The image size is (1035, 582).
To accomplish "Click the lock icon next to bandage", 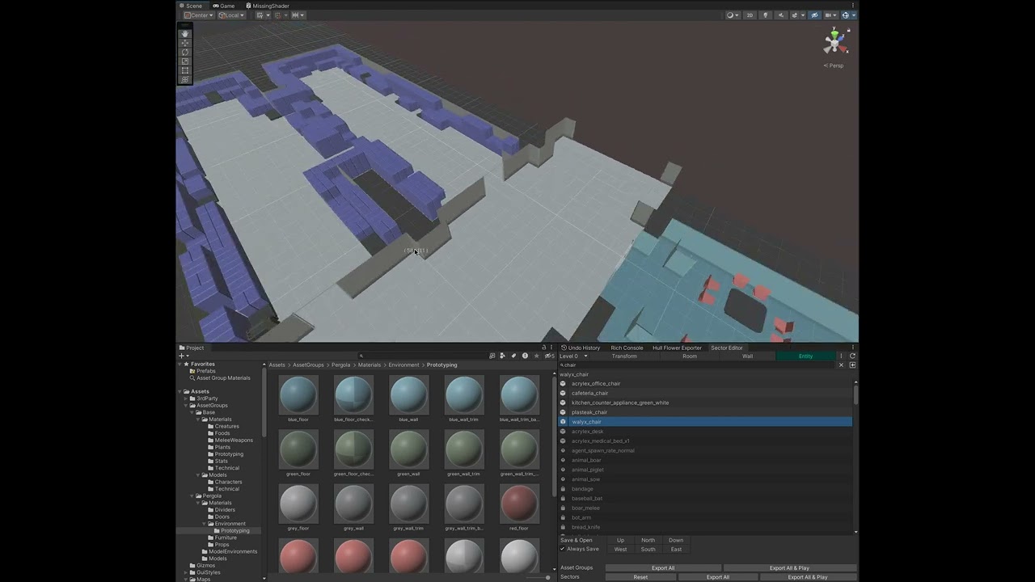I will point(564,489).
